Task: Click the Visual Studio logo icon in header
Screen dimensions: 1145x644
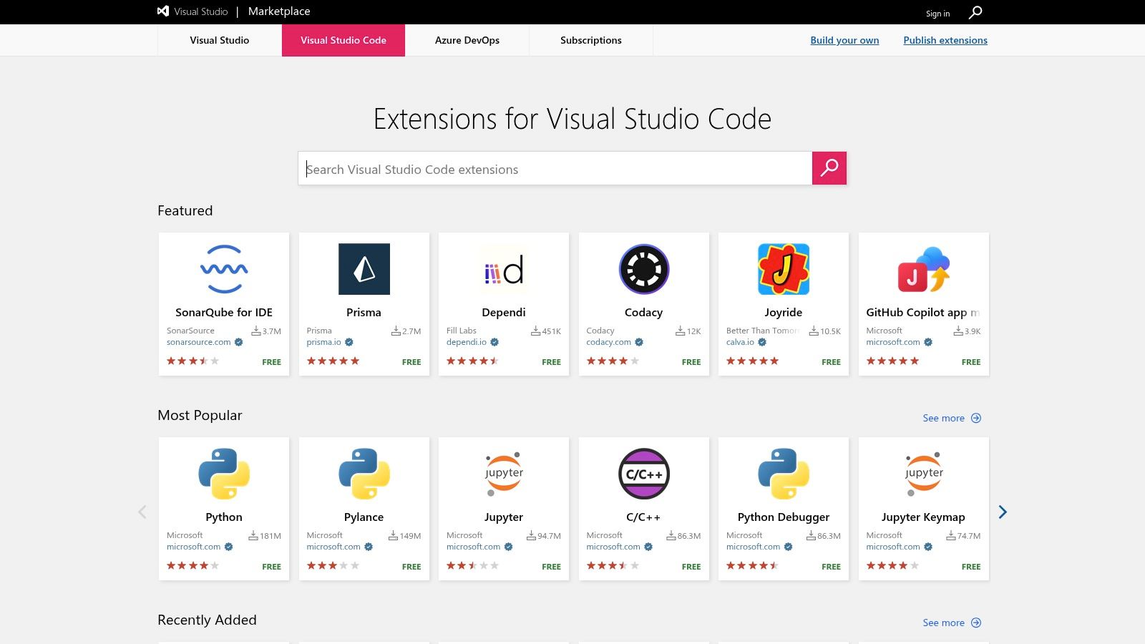Action: coord(163,11)
